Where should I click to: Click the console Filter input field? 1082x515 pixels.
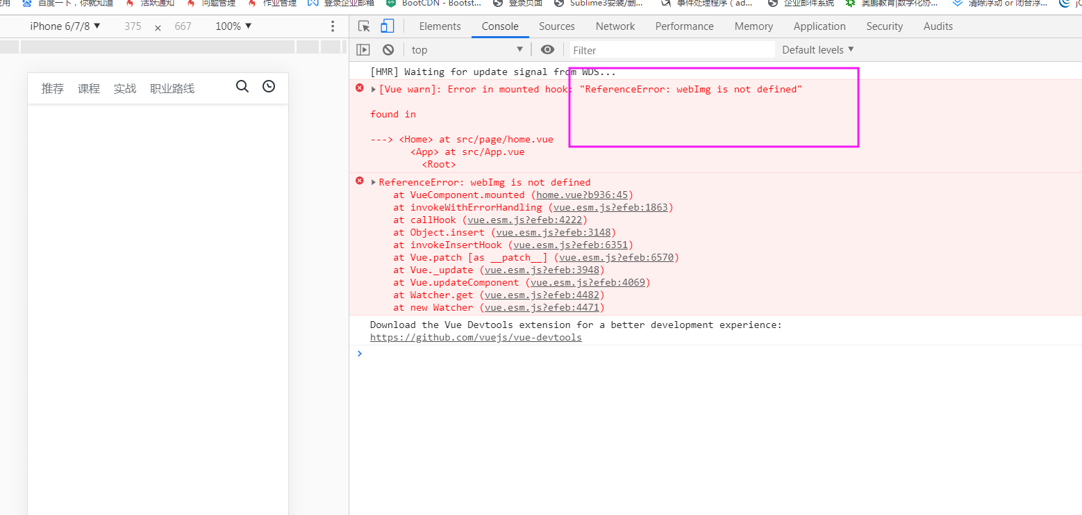pyautogui.click(x=672, y=50)
